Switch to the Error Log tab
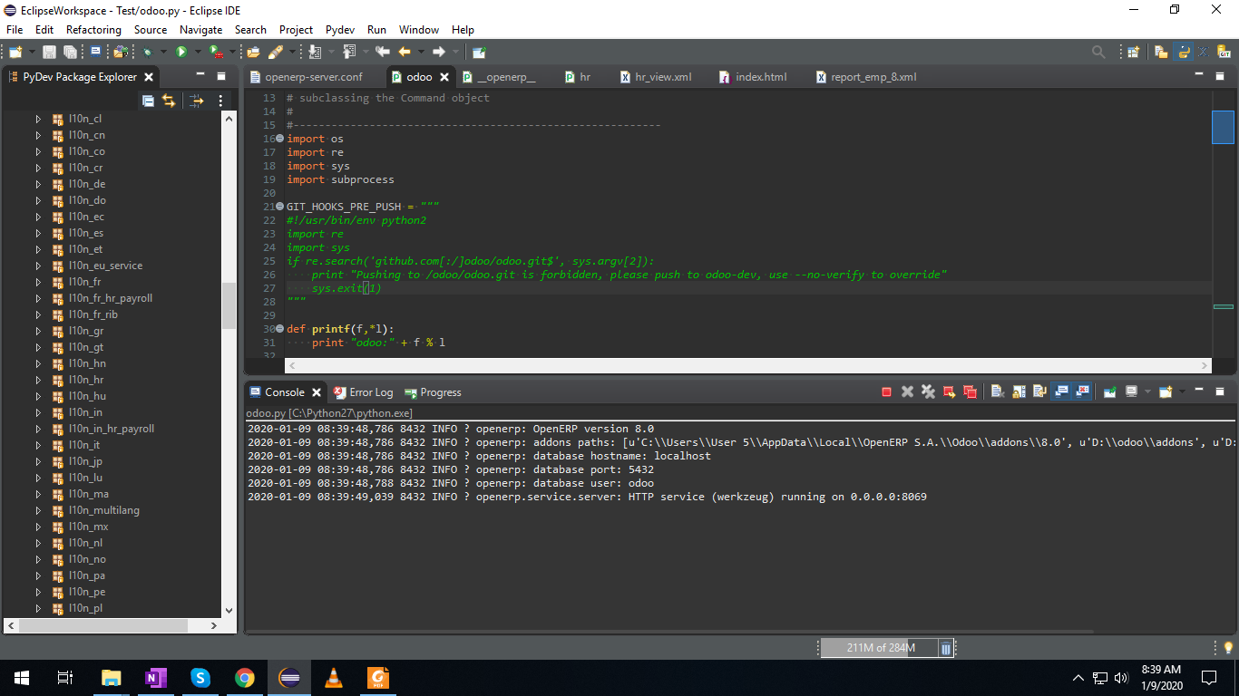The width and height of the screenshot is (1239, 696). [370, 392]
